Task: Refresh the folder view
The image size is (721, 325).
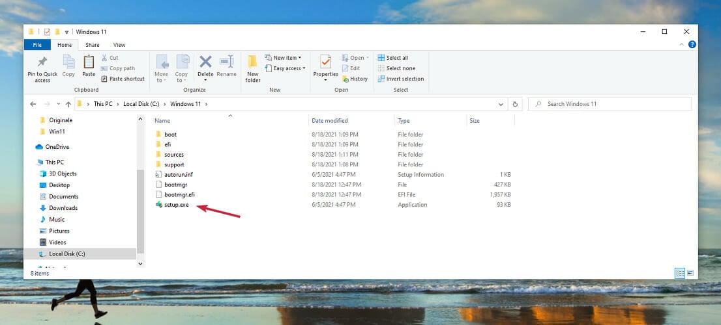Action: 515,104
